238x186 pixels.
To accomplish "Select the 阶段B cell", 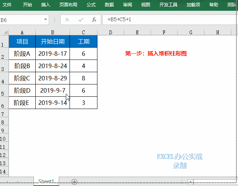I will 22,66.
